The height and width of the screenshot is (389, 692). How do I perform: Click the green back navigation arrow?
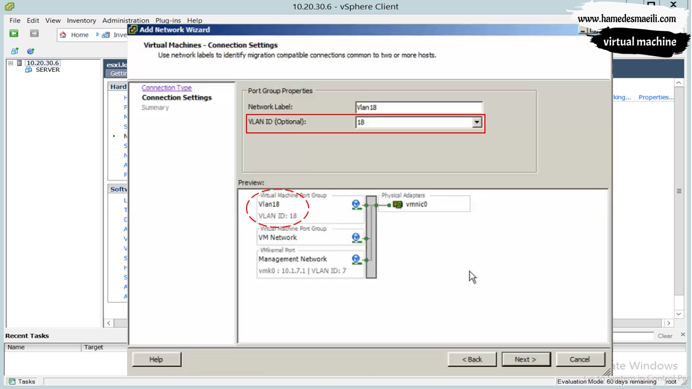(x=14, y=34)
